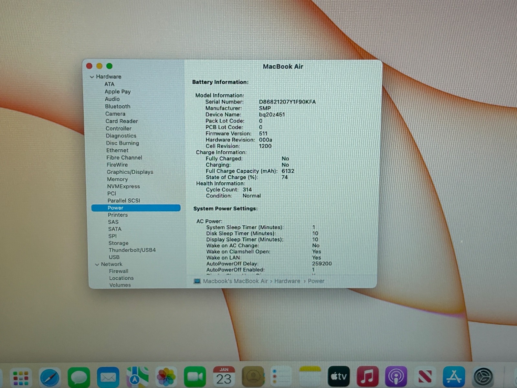Select PCI in the sidebar
Screen dimensions: 517x388
click(x=111, y=193)
